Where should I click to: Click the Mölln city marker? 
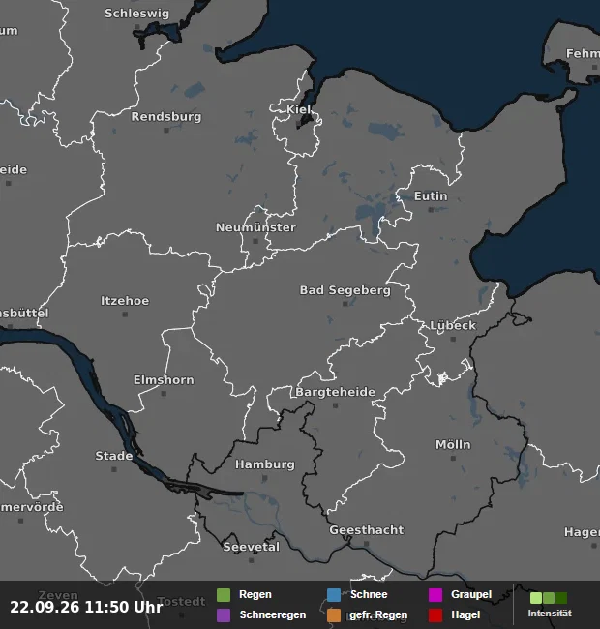coord(453,458)
